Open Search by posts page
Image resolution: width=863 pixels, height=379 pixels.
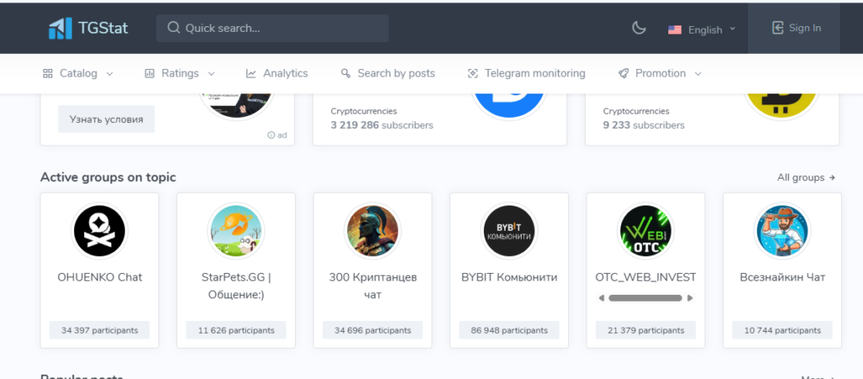[396, 73]
